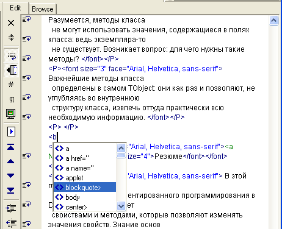Click line 'класса: ведь экземпляра-то'

pos(97,40)
